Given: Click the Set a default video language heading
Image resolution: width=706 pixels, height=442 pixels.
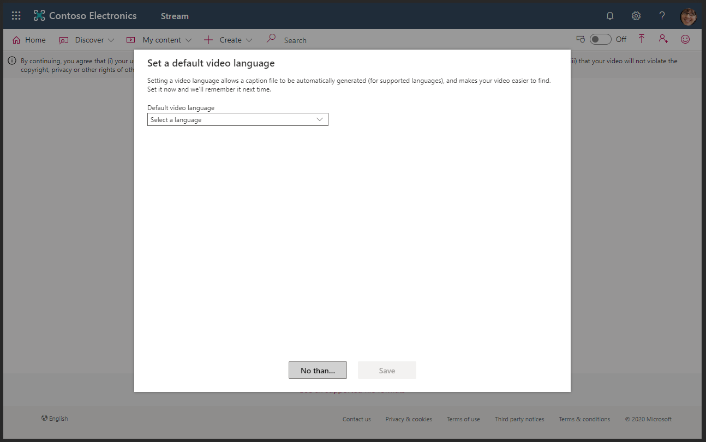Looking at the screenshot, I should click(211, 63).
